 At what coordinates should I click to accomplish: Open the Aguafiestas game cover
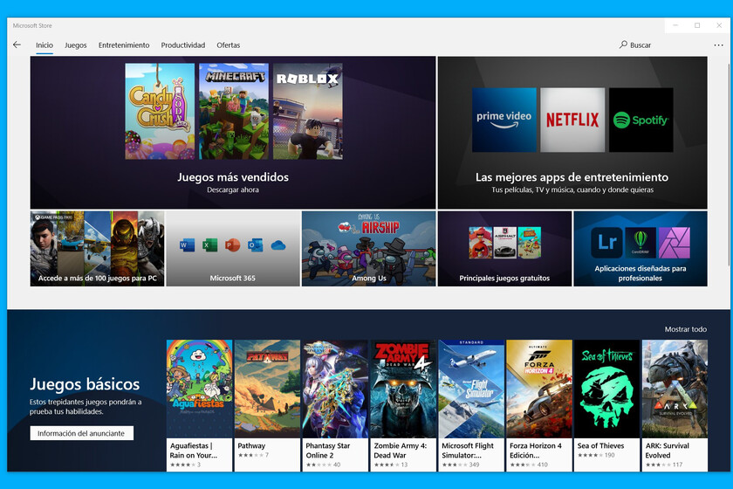[x=199, y=389]
